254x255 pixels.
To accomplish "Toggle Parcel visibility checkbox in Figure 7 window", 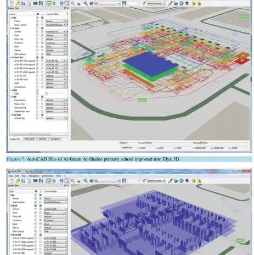I will 37,21.
